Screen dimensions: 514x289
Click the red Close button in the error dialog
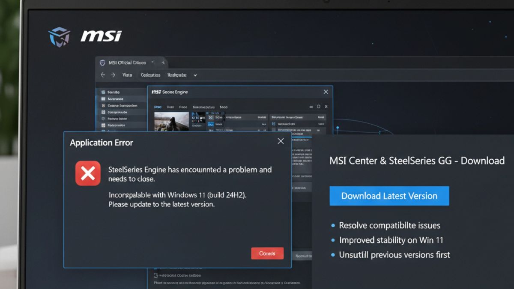pyautogui.click(x=267, y=253)
